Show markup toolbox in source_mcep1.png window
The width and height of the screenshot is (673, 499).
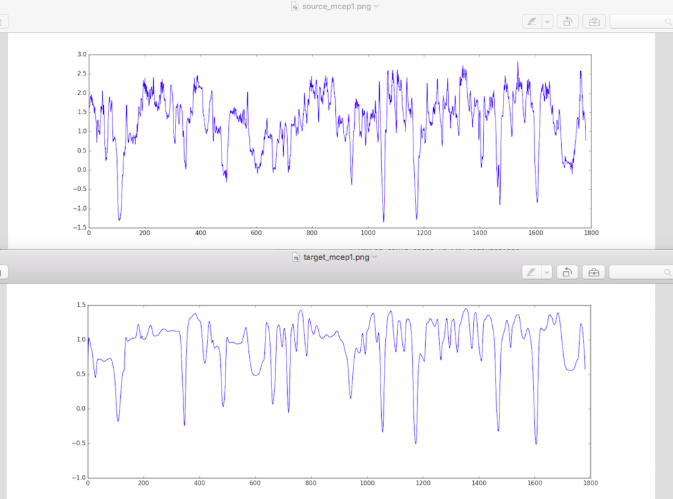tap(594, 22)
